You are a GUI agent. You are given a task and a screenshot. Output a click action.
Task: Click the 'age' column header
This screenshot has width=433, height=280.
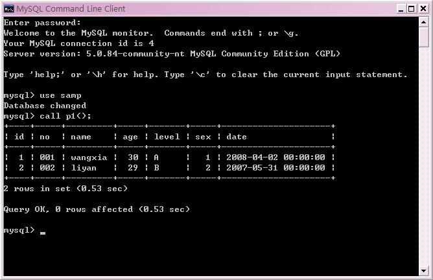[130, 137]
